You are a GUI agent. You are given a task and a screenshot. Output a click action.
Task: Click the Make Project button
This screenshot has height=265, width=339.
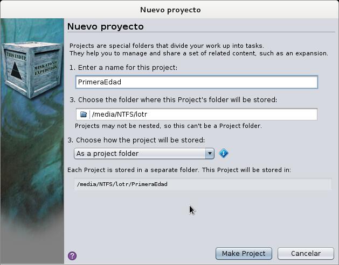244,253
